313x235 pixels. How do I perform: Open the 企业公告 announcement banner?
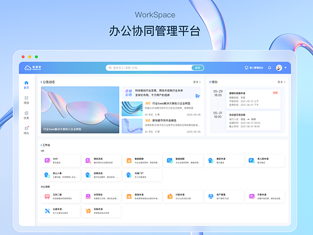tap(161, 93)
